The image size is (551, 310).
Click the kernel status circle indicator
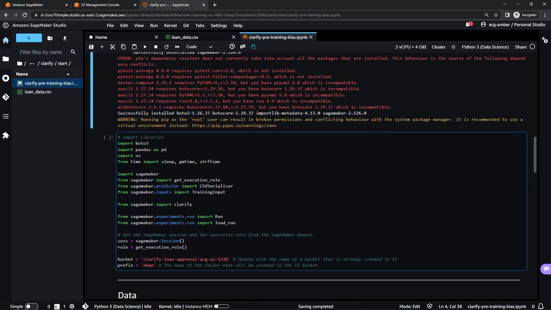pyautogui.click(x=532, y=47)
